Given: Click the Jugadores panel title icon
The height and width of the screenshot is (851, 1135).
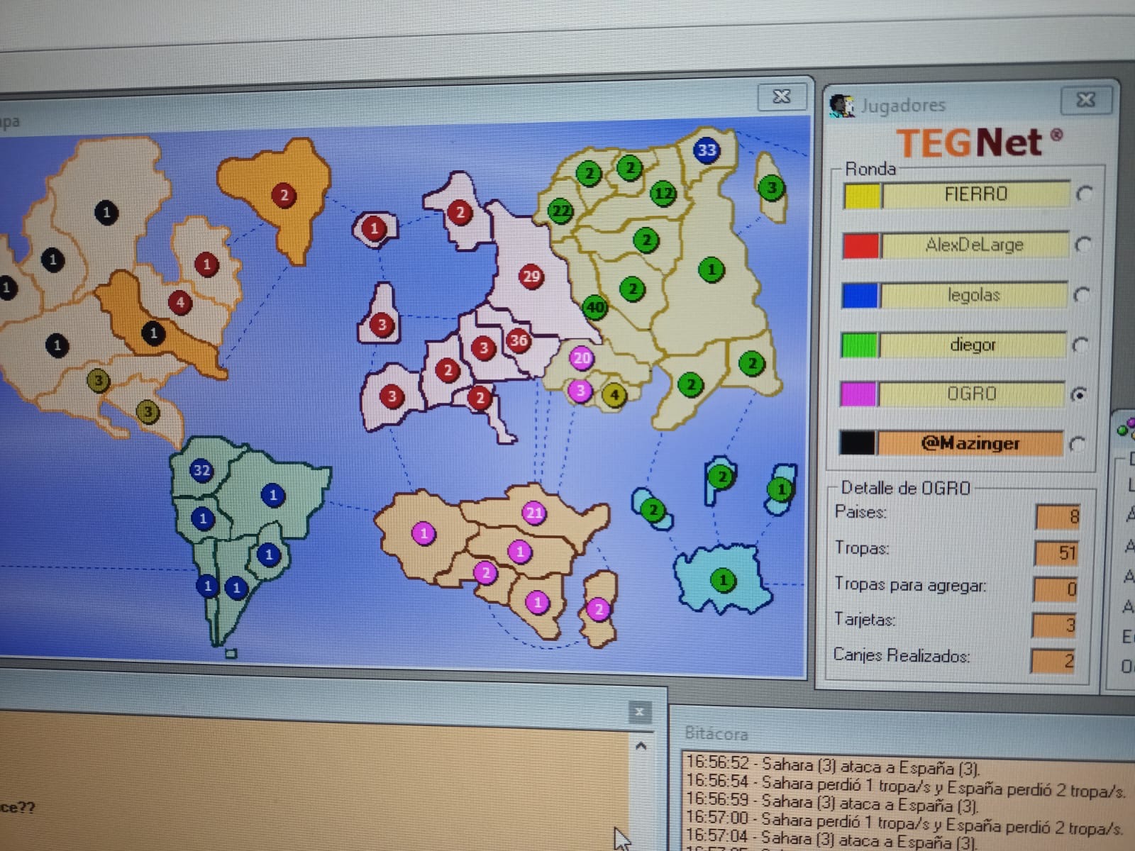Looking at the screenshot, I should point(842,106).
